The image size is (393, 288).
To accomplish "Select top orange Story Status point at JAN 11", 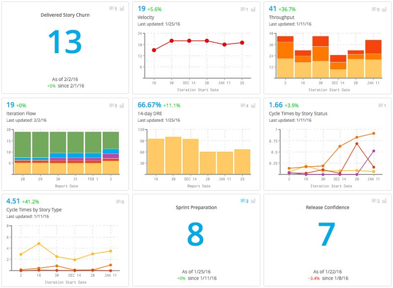I will [374, 133].
